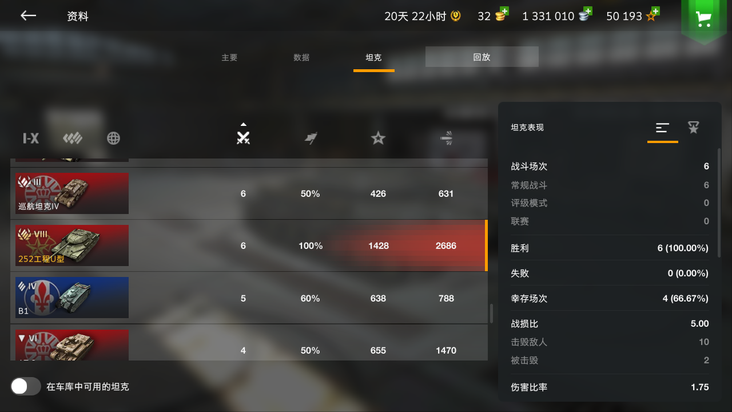Click the tank list scrollbar
The image size is (732, 412).
pos(491,314)
